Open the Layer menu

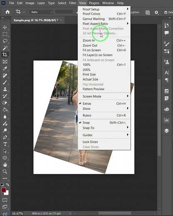tap(41, 3)
